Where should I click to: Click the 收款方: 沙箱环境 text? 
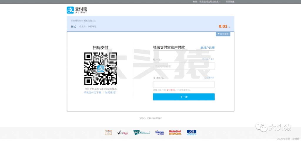[88, 27]
